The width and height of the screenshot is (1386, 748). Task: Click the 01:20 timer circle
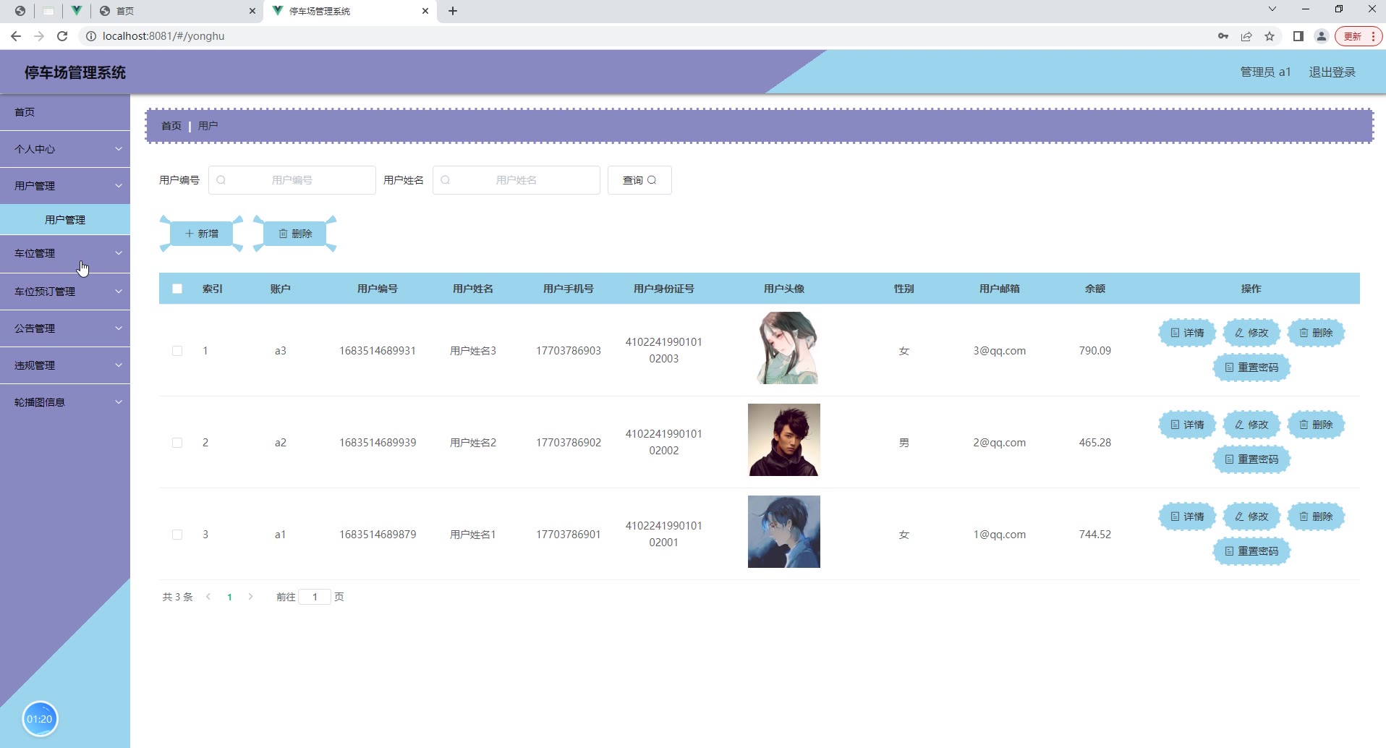click(x=40, y=719)
